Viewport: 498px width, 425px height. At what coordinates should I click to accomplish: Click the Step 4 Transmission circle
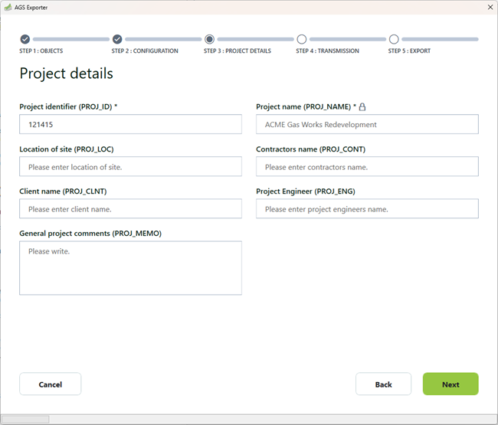[302, 39]
